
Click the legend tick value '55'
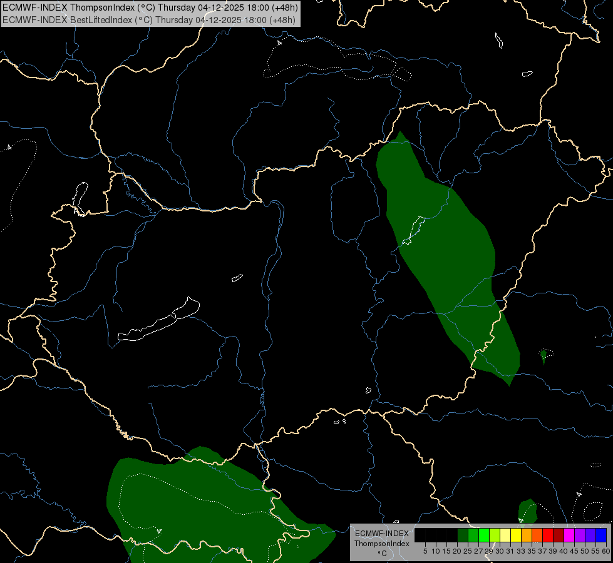pos(595,551)
